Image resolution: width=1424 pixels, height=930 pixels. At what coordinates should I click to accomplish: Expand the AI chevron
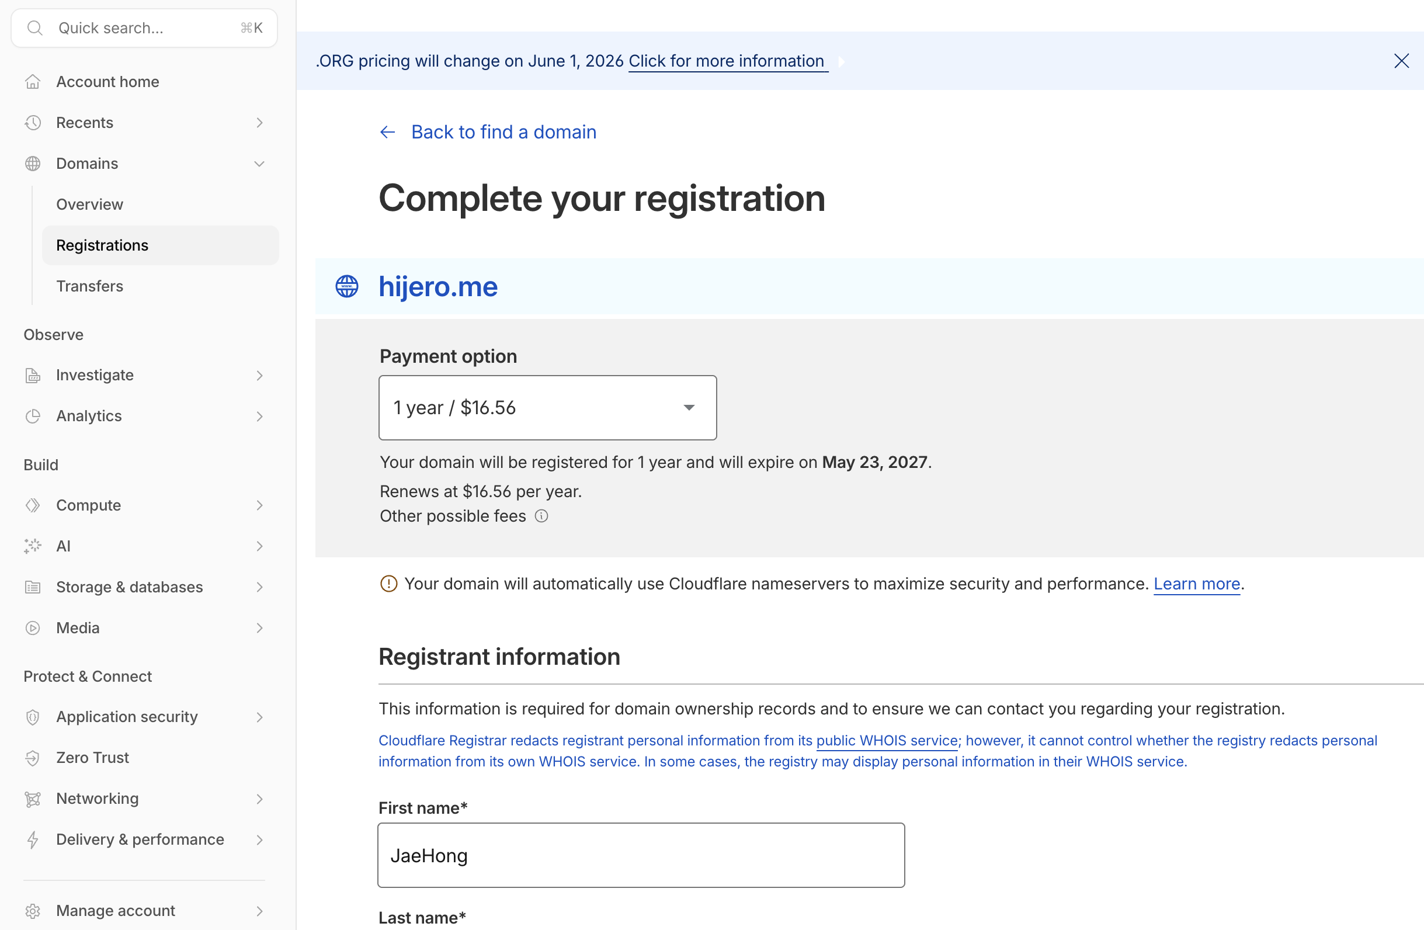pos(260,546)
